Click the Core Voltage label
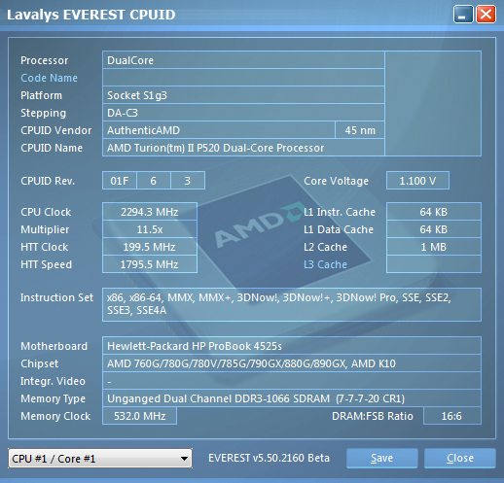 tap(336, 181)
